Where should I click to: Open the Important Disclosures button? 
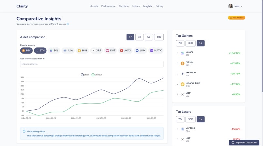244,143
